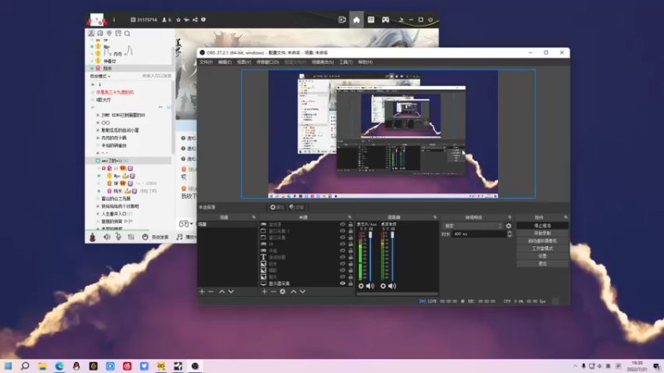Open settings gear for 桌面音频 mixer channel
The width and height of the screenshot is (664, 373).
coord(383,286)
